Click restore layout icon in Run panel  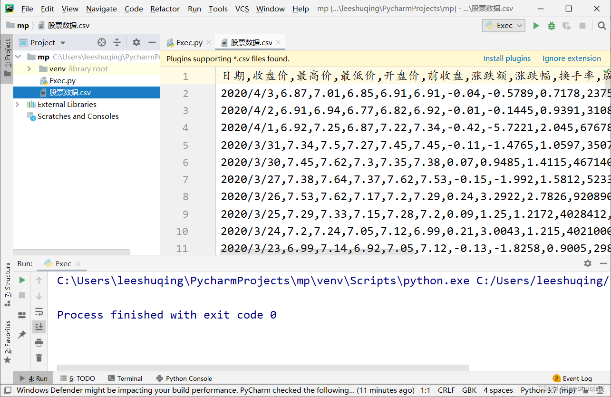pyautogui.click(x=22, y=315)
